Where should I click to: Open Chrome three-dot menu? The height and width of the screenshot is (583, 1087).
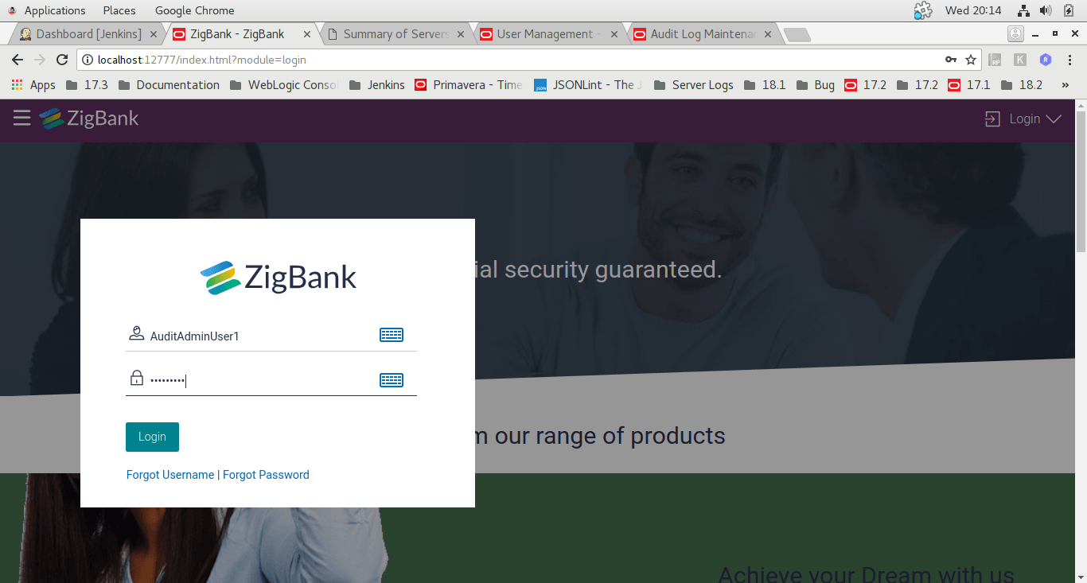(x=1069, y=60)
